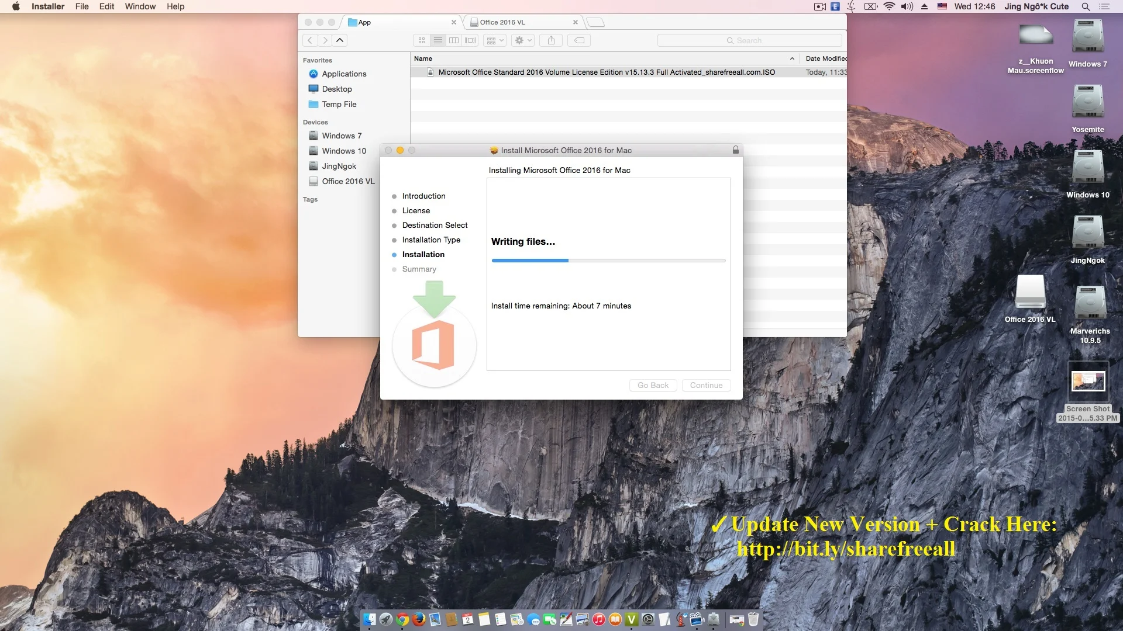This screenshot has width=1123, height=631.
Task: Open Reminders app in the dock
Action: [x=500, y=619]
